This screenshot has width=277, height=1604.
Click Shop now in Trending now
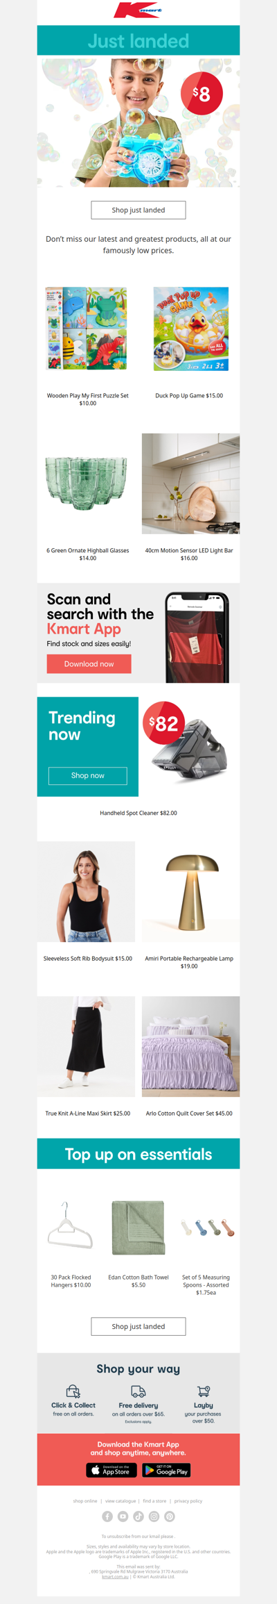pyautogui.click(x=88, y=775)
